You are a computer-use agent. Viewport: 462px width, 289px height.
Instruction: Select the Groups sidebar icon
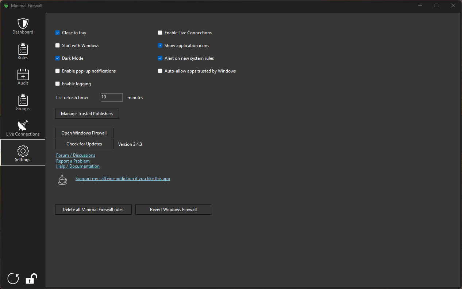coord(23,100)
